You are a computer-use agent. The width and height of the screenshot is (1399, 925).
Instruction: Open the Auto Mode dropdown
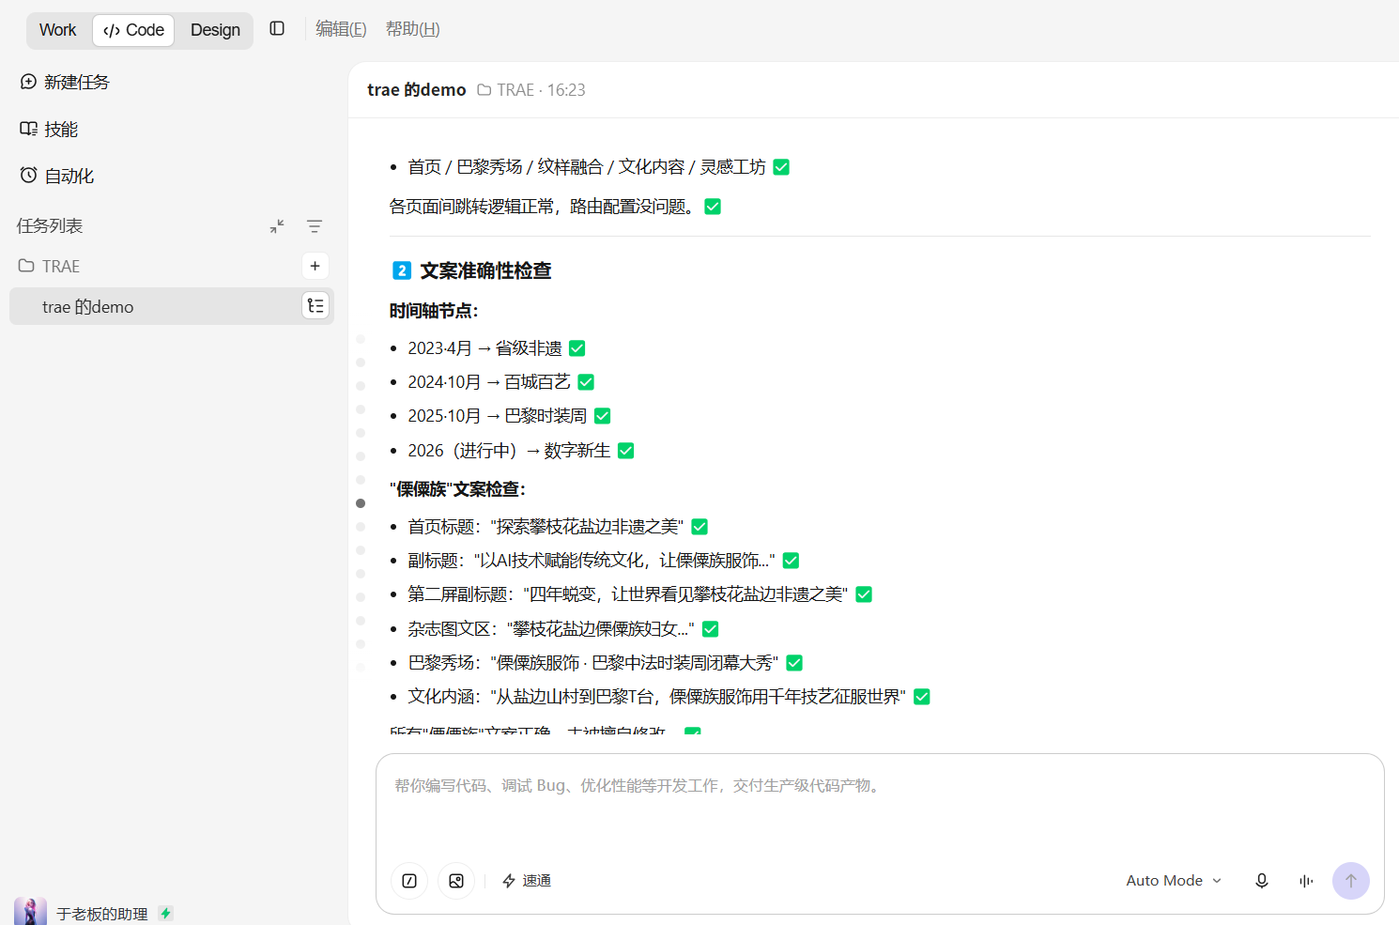click(1174, 881)
